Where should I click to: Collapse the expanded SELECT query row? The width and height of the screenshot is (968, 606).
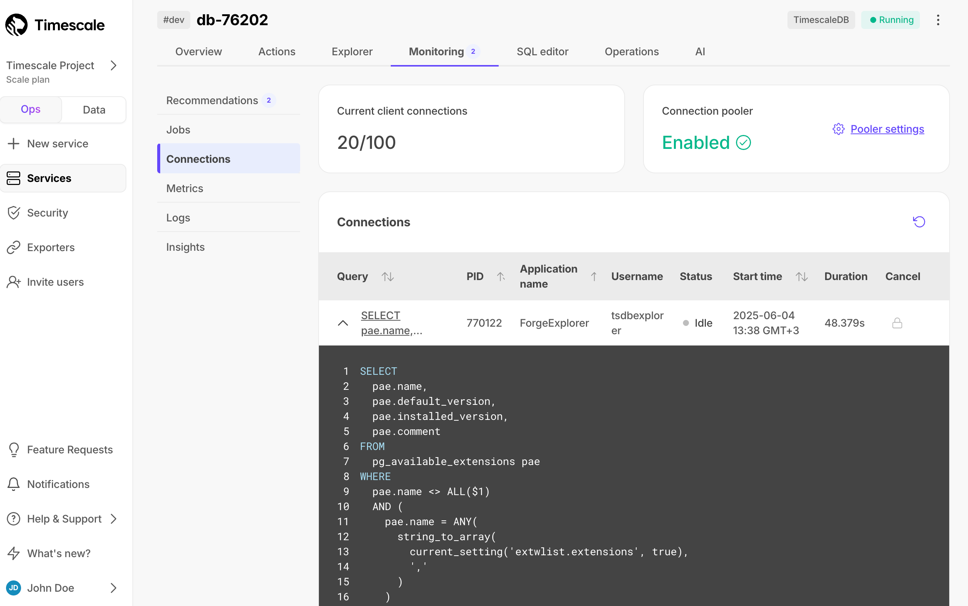tap(343, 323)
